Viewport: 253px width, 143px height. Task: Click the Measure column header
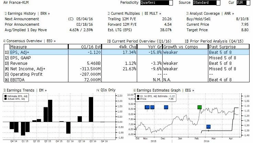[39, 47]
